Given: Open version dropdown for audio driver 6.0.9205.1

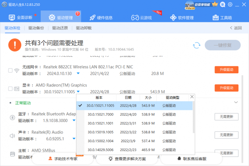Looking at the screenshot, I should coord(74,139).
